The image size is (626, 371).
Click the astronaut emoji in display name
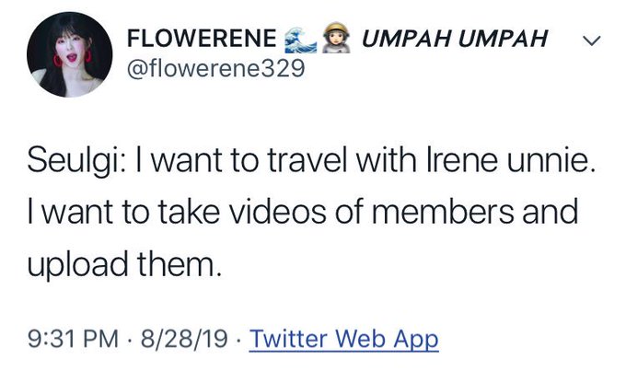336,39
